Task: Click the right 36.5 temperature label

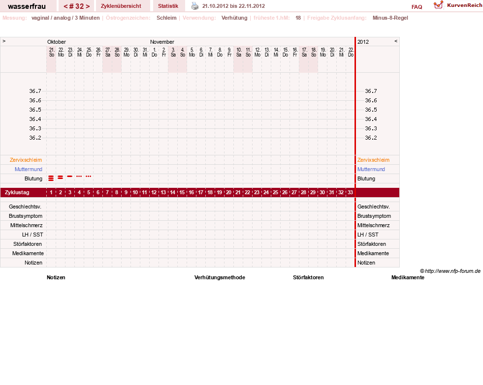Action: (371, 110)
